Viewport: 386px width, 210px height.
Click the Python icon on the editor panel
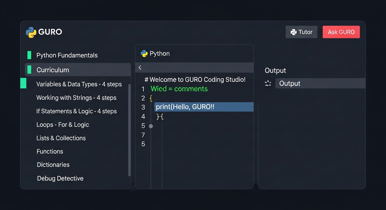[144, 53]
